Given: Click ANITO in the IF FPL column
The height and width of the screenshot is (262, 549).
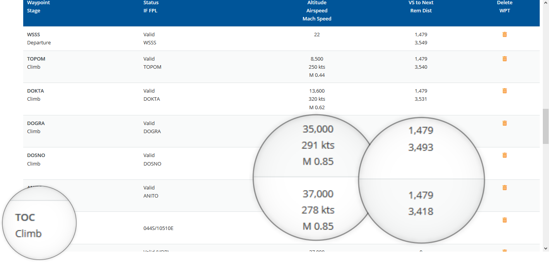Looking at the screenshot, I should coord(151,196).
